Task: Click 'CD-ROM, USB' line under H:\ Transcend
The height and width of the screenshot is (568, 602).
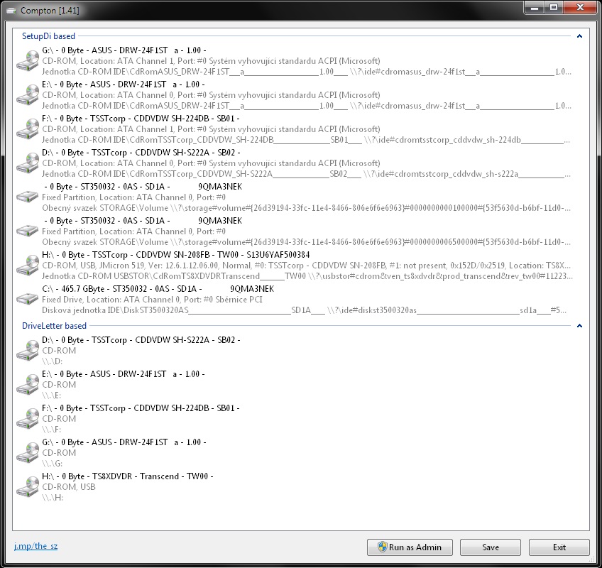Action: 69,487
